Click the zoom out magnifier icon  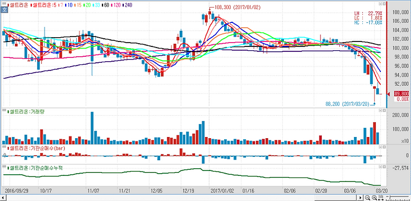[x=368, y=198]
